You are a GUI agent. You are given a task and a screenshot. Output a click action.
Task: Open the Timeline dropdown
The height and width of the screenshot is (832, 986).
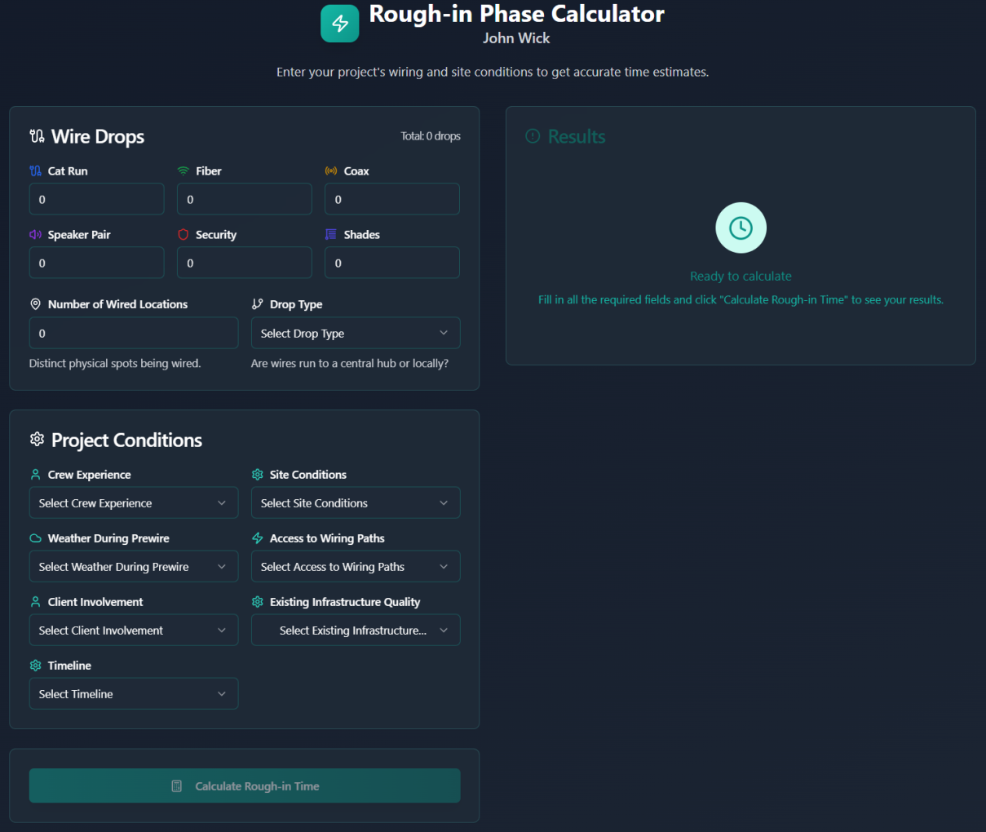[x=133, y=694]
